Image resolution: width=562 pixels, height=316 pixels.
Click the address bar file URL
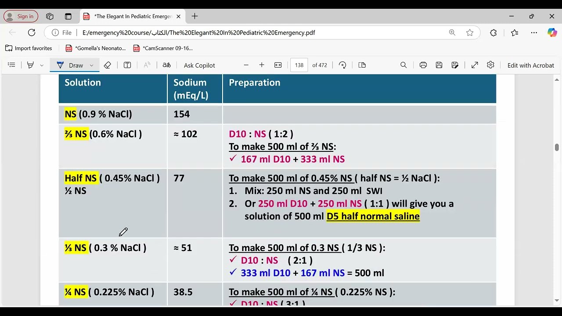(x=198, y=32)
